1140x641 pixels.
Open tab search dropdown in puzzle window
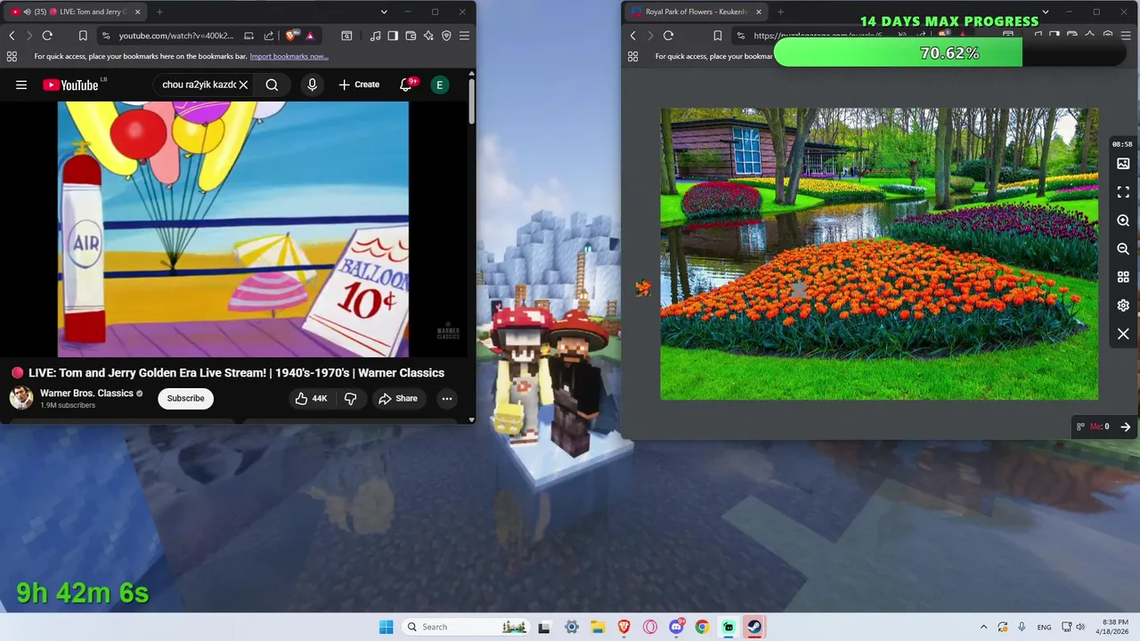point(1045,12)
